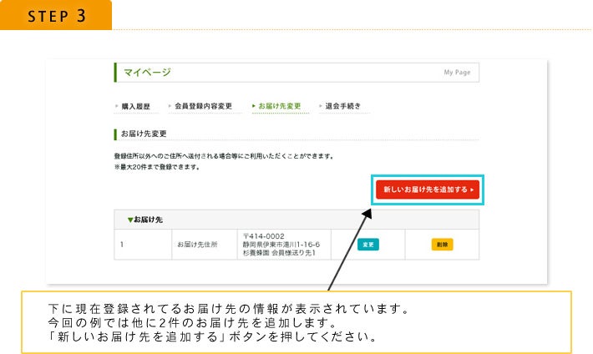
Task: Select the お届け先変更 tab
Action: [x=279, y=107]
